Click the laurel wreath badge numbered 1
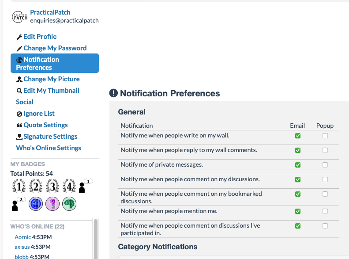The width and height of the screenshot is (349, 259). pyautogui.click(x=19, y=186)
